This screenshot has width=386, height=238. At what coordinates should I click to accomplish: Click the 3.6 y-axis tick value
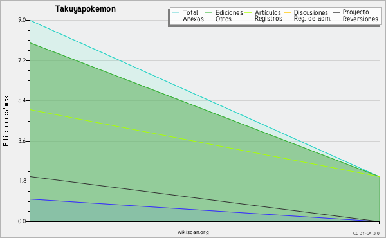click(x=22, y=141)
